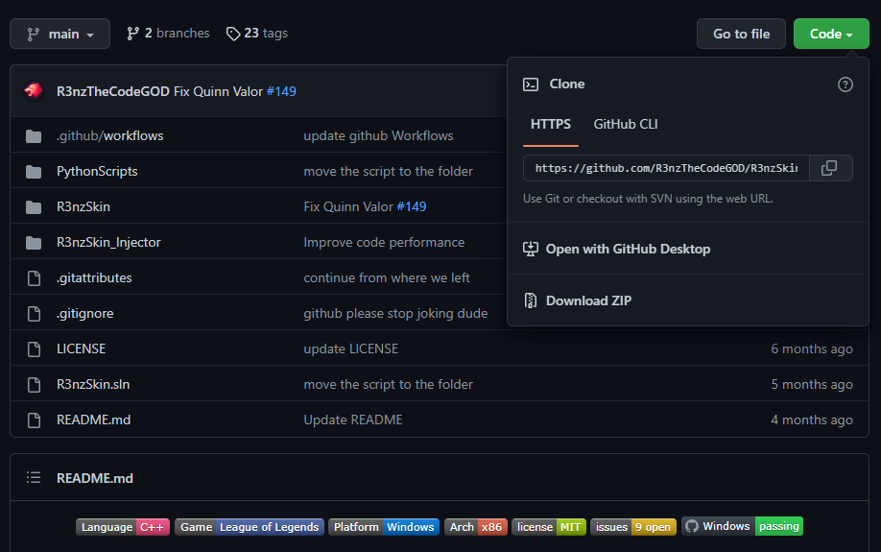Screen dimensions: 881x552
Task: Click the README.md header title
Action: pos(95,478)
